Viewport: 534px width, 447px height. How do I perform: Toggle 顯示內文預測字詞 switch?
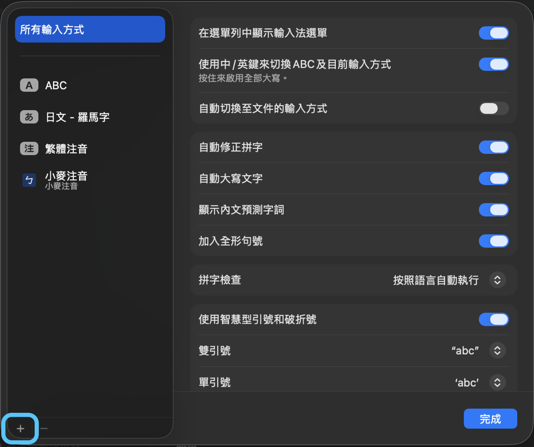[494, 209]
